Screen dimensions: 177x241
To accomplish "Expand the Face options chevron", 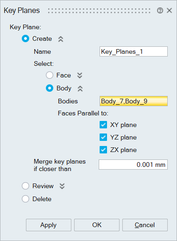I will point(80,76).
